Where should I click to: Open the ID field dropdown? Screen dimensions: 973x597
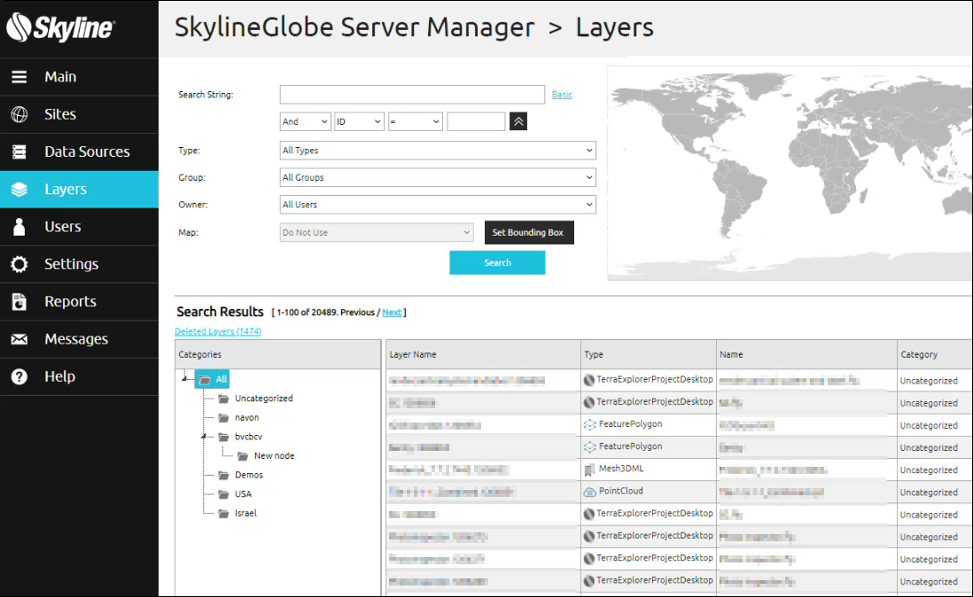pyautogui.click(x=359, y=121)
